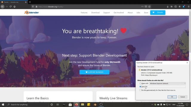Screen dimensions: 191x107
Task: Select the Open with radio option
Action: tap(140, 84)
